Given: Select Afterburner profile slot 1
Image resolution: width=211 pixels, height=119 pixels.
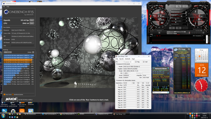Looking at the screenshot, I should pyautogui.click(x=193, y=33).
